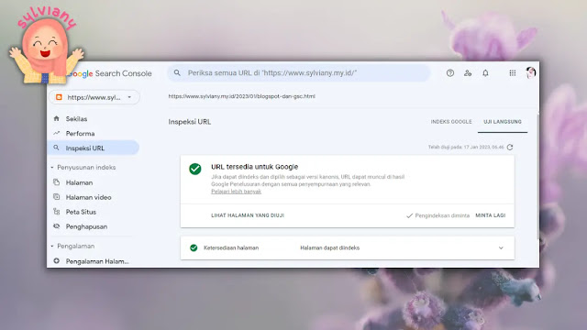The height and width of the screenshot is (330, 587).
Task: Click the Halaman pages icon
Action: click(x=56, y=182)
